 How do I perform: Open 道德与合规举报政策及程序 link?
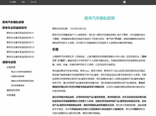[22, 81]
